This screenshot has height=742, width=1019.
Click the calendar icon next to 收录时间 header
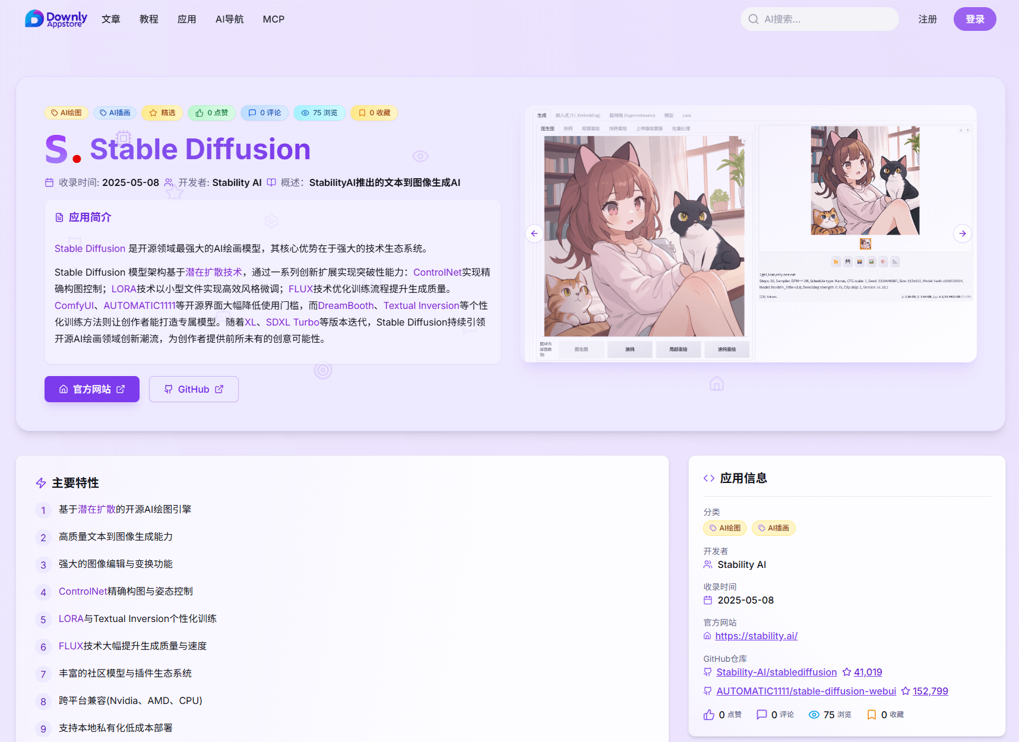[x=49, y=182]
